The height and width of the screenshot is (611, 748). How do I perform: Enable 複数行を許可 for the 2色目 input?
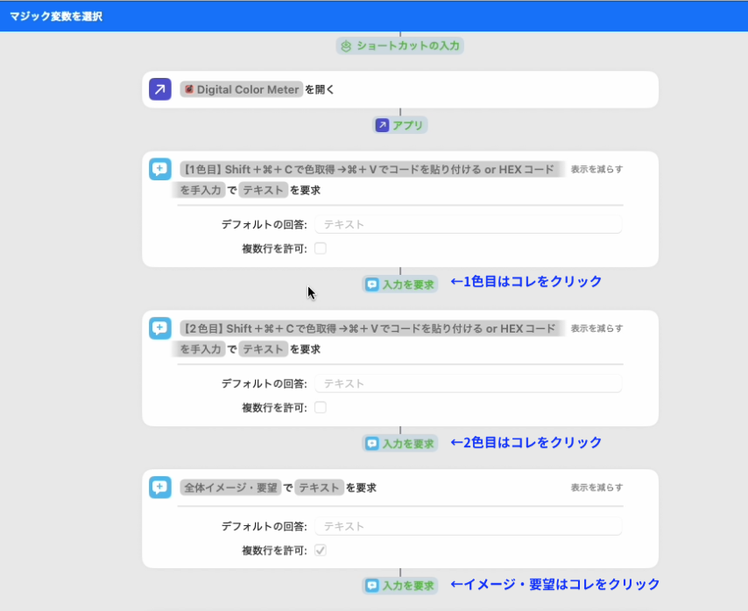tap(321, 407)
